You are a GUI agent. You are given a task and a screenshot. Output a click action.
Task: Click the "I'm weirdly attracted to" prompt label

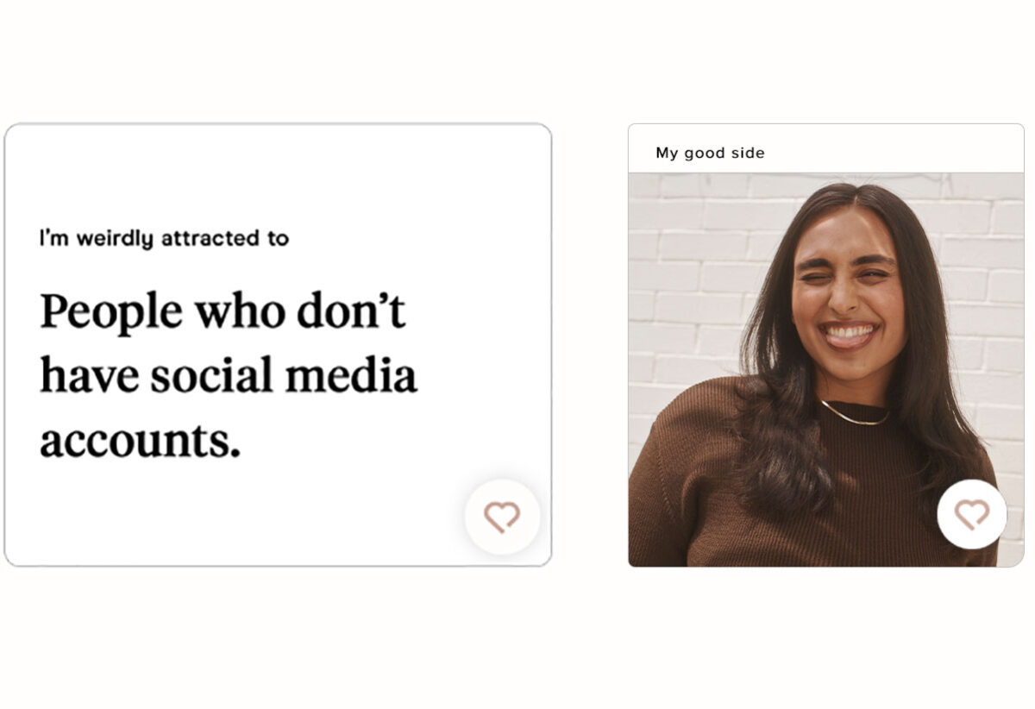(x=164, y=238)
